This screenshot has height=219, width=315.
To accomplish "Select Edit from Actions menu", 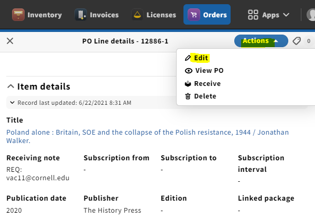I will click(x=201, y=58).
